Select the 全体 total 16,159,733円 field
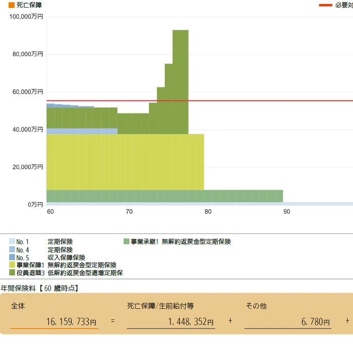 tap(54, 322)
